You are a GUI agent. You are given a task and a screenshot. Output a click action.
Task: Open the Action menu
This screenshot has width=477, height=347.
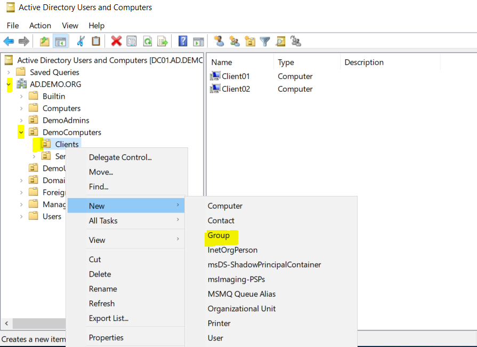[x=40, y=26]
